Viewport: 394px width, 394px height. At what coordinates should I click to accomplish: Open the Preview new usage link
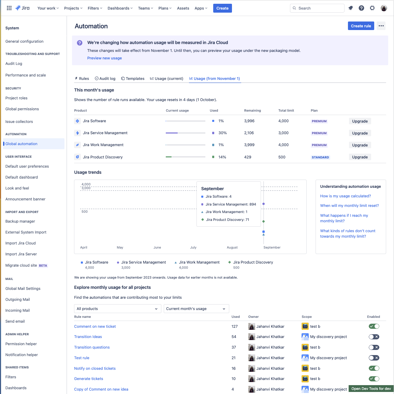[104, 58]
